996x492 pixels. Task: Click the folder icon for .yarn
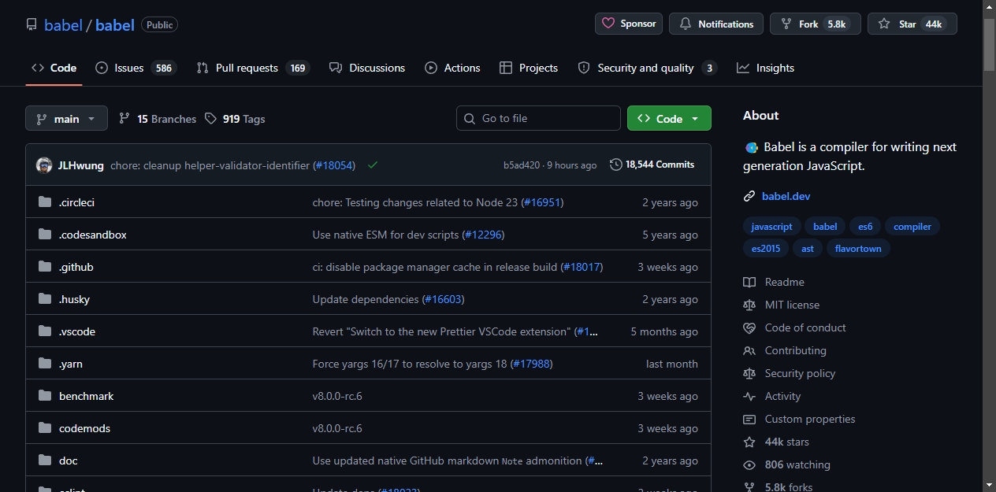tap(45, 364)
